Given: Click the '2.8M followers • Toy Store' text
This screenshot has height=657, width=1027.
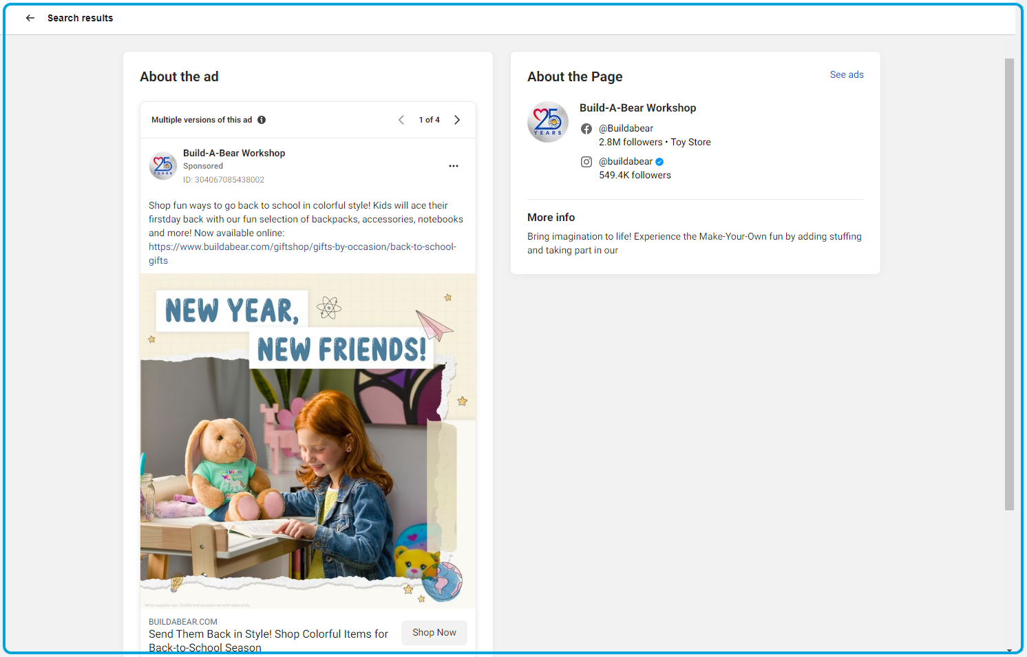Looking at the screenshot, I should pyautogui.click(x=655, y=143).
